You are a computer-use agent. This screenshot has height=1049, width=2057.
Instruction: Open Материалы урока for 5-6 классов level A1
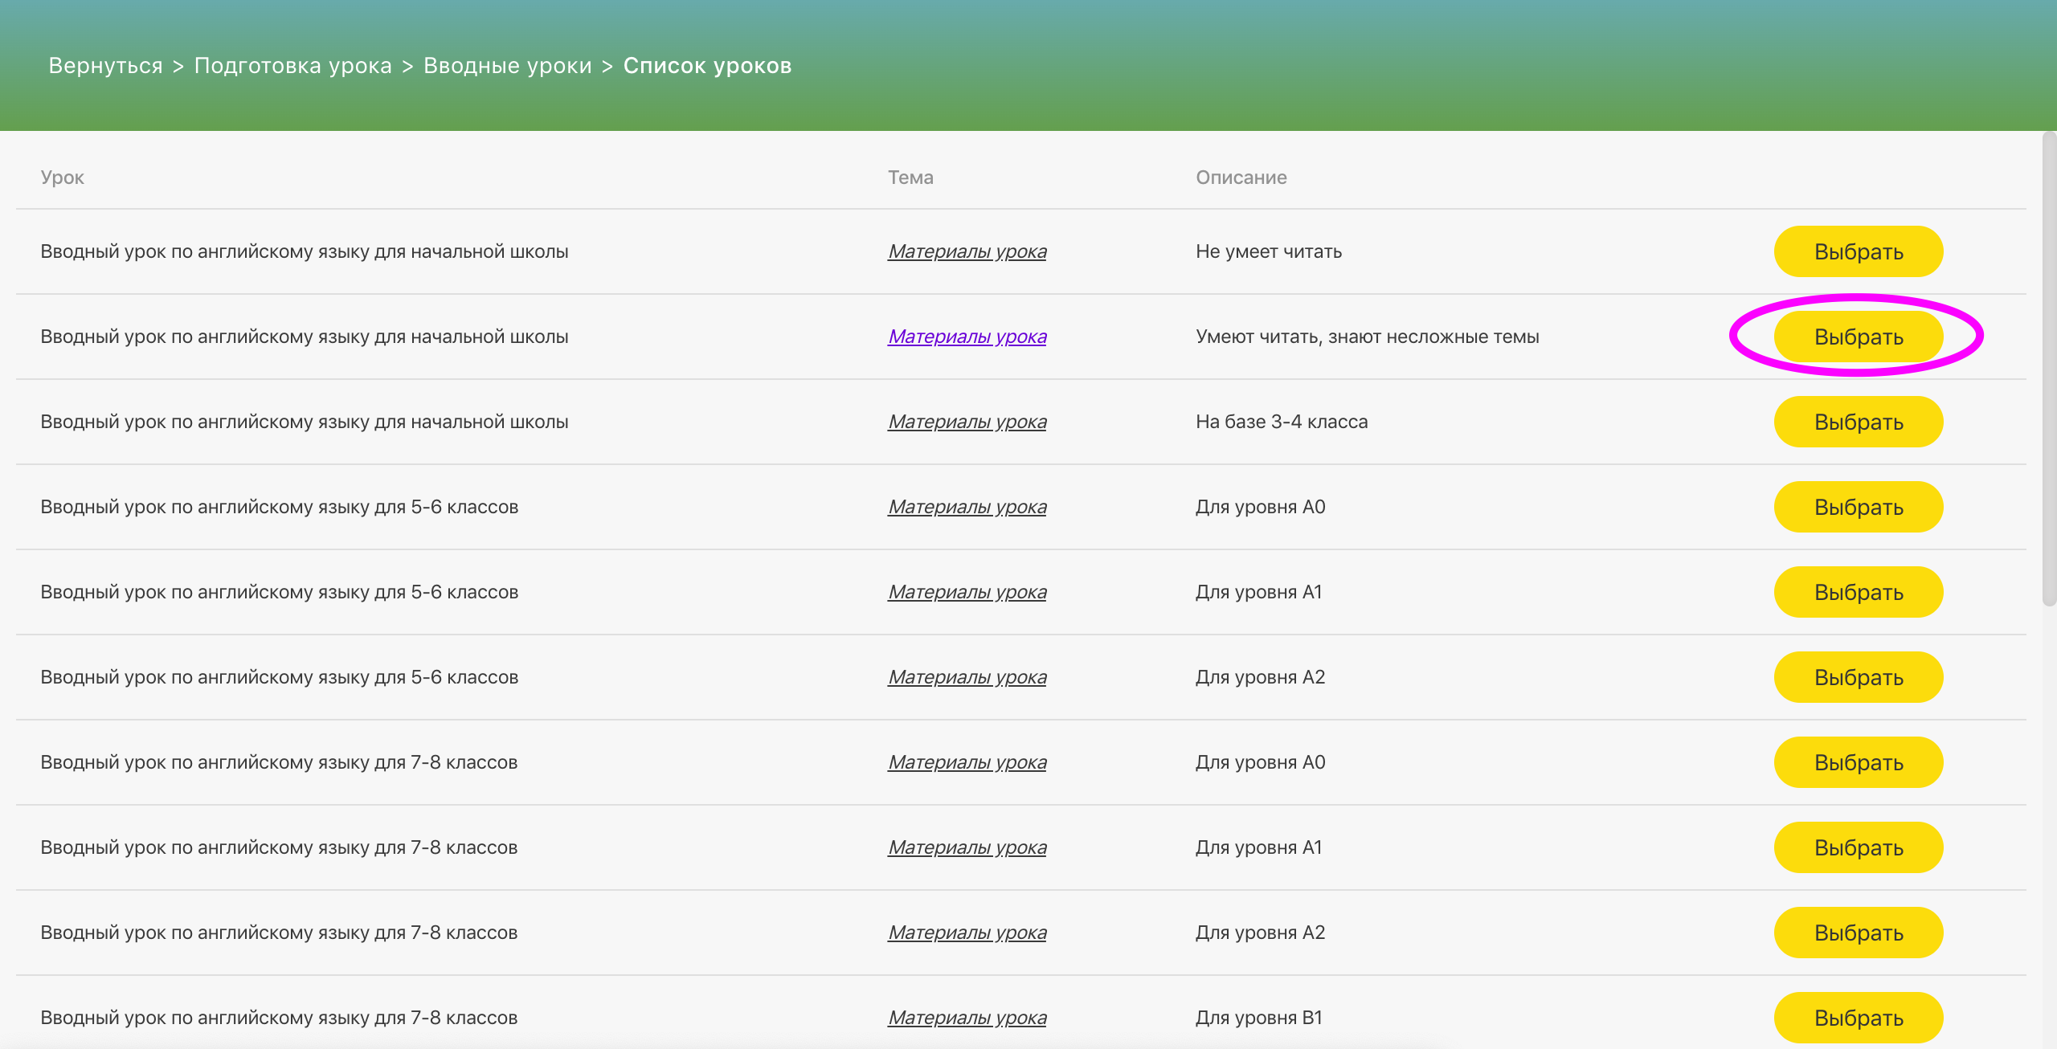click(967, 592)
